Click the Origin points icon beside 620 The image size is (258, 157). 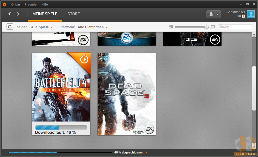[x=243, y=16]
